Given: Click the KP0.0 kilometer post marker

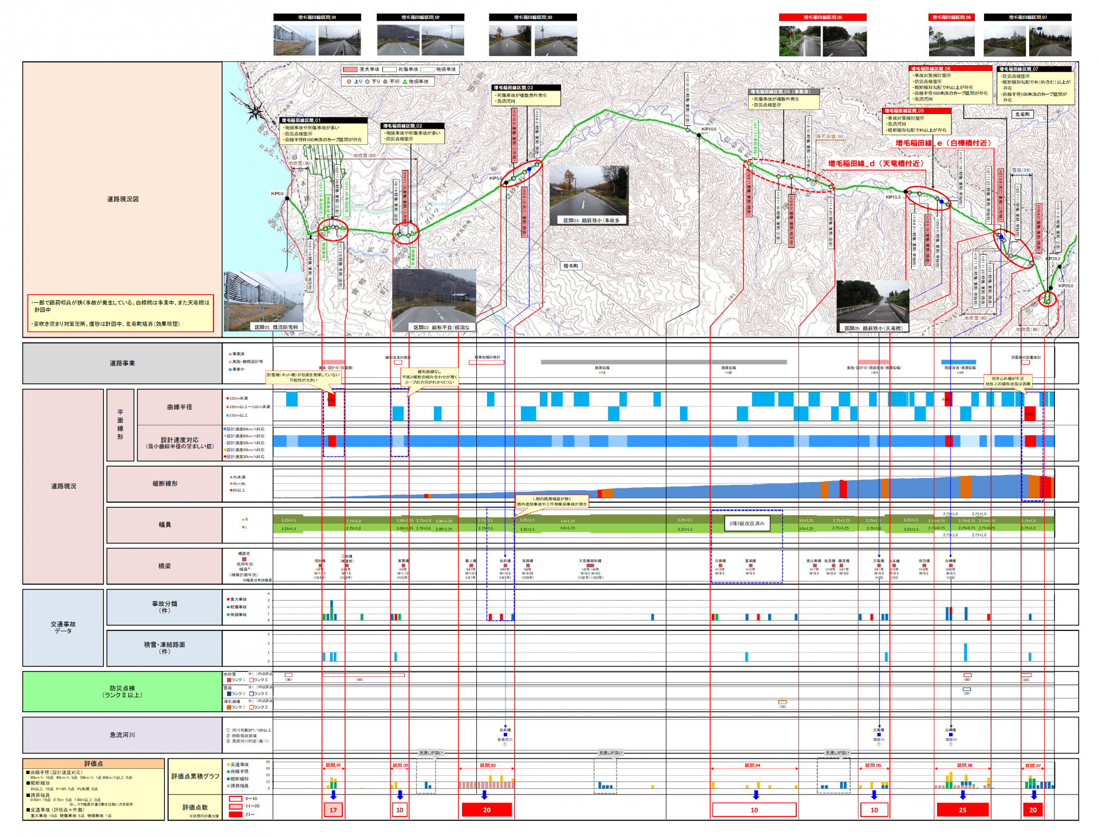Looking at the screenshot, I should pyautogui.click(x=287, y=199).
